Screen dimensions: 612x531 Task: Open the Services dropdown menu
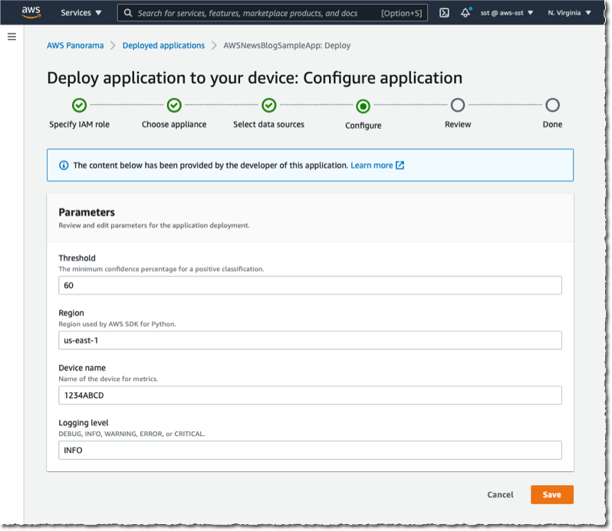(81, 13)
